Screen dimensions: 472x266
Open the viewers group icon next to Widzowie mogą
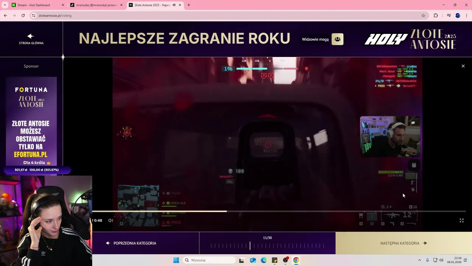(x=337, y=39)
